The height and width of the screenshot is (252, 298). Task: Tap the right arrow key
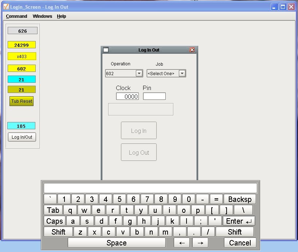point(200,243)
